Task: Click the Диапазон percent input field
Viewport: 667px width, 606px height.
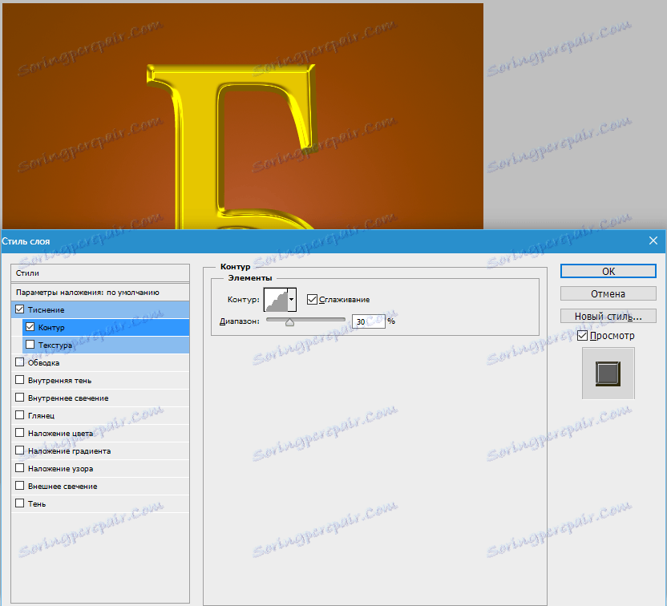Action: click(369, 321)
